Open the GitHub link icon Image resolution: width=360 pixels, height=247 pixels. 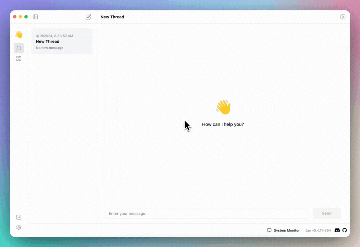coord(345,230)
